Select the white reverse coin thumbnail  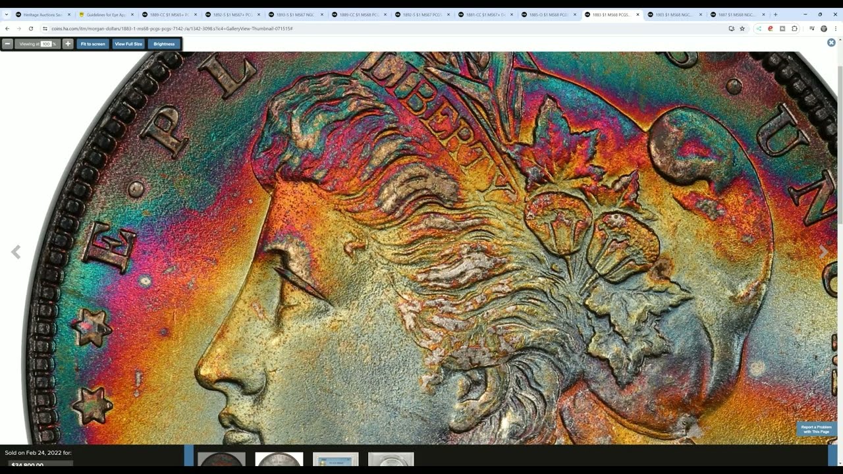(279, 460)
